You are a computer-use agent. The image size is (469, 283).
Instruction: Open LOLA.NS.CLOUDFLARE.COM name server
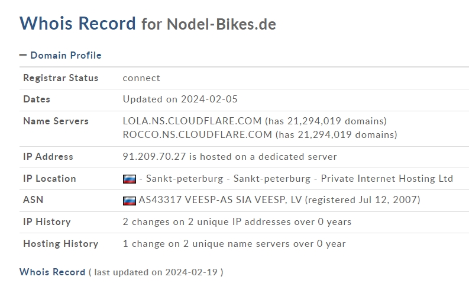point(192,121)
